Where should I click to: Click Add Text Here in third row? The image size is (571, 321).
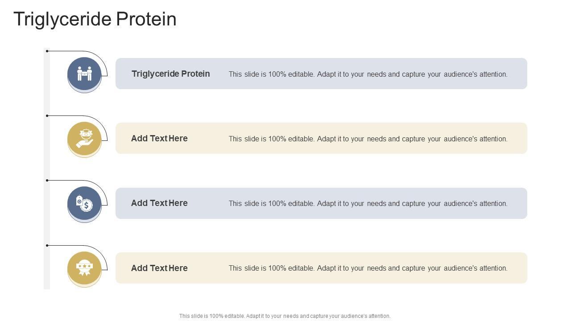pyautogui.click(x=159, y=203)
